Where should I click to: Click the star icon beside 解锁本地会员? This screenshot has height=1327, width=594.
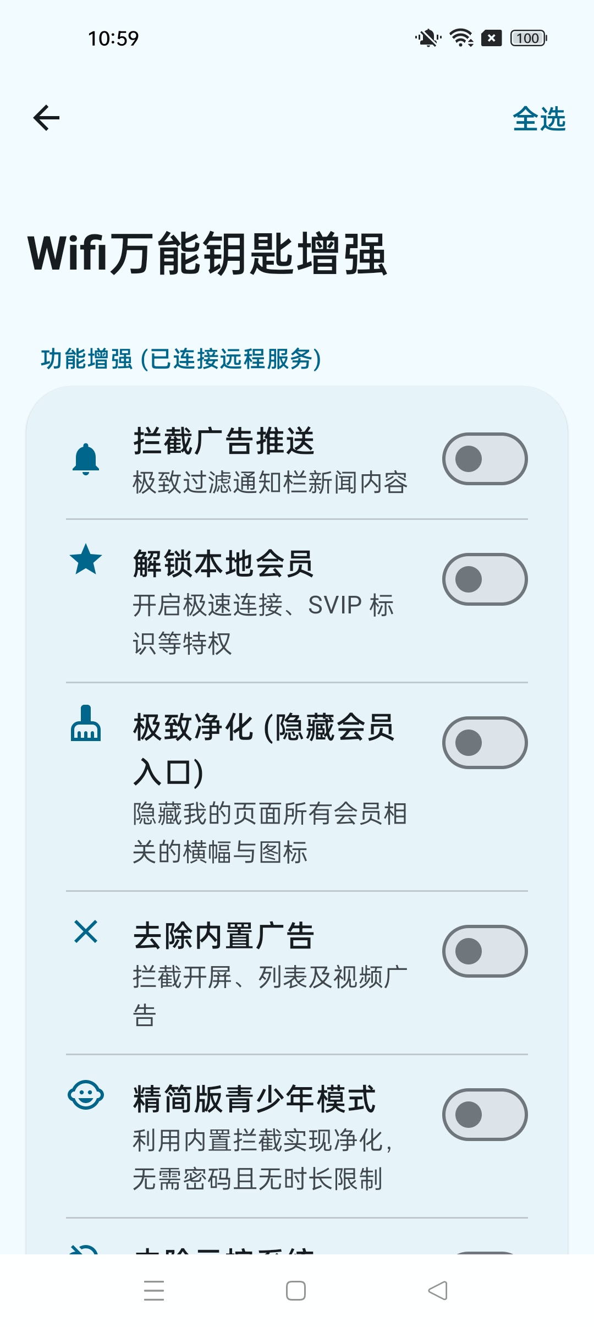pyautogui.click(x=86, y=559)
